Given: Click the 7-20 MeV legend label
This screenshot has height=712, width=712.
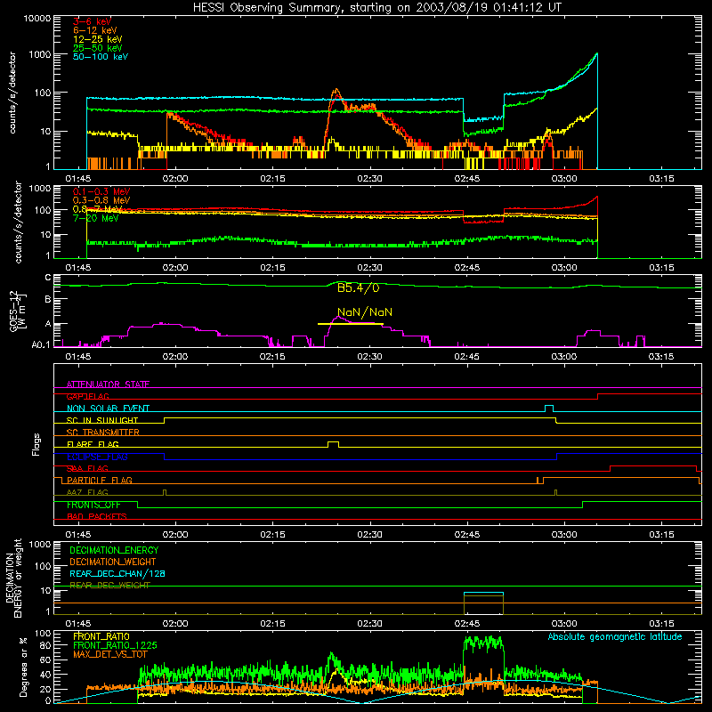Looking at the screenshot, I should pyautogui.click(x=95, y=218).
